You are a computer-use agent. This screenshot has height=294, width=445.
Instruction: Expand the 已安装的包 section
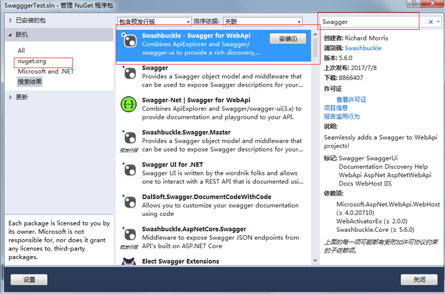point(10,20)
